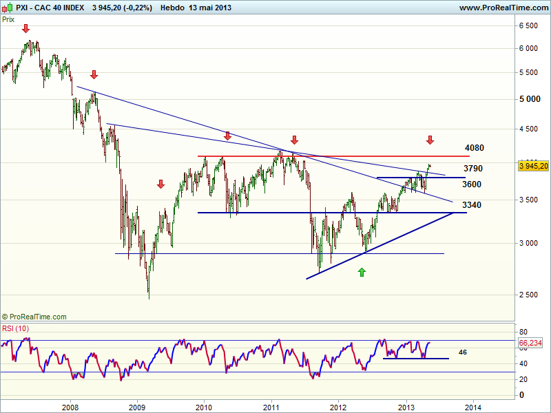Open the www.ProRealTime.com link

(503, 8)
